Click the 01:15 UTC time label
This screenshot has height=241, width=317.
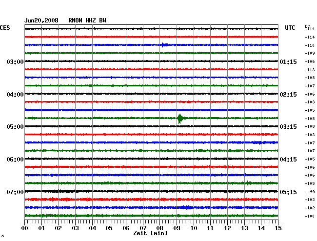click(288, 61)
